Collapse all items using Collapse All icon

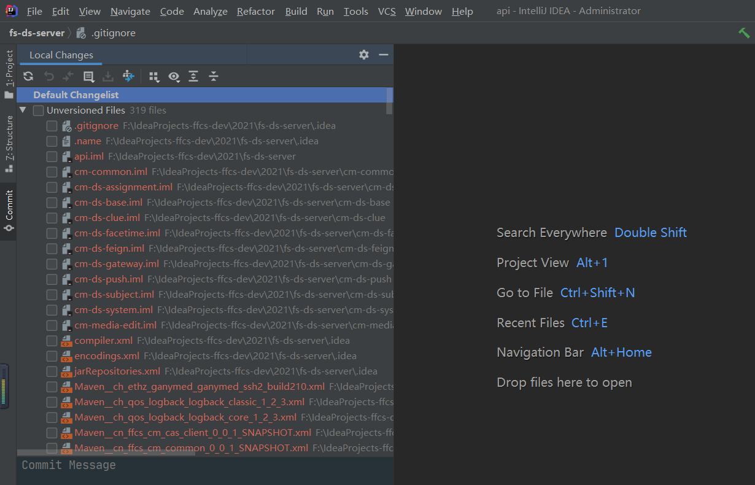(x=214, y=76)
